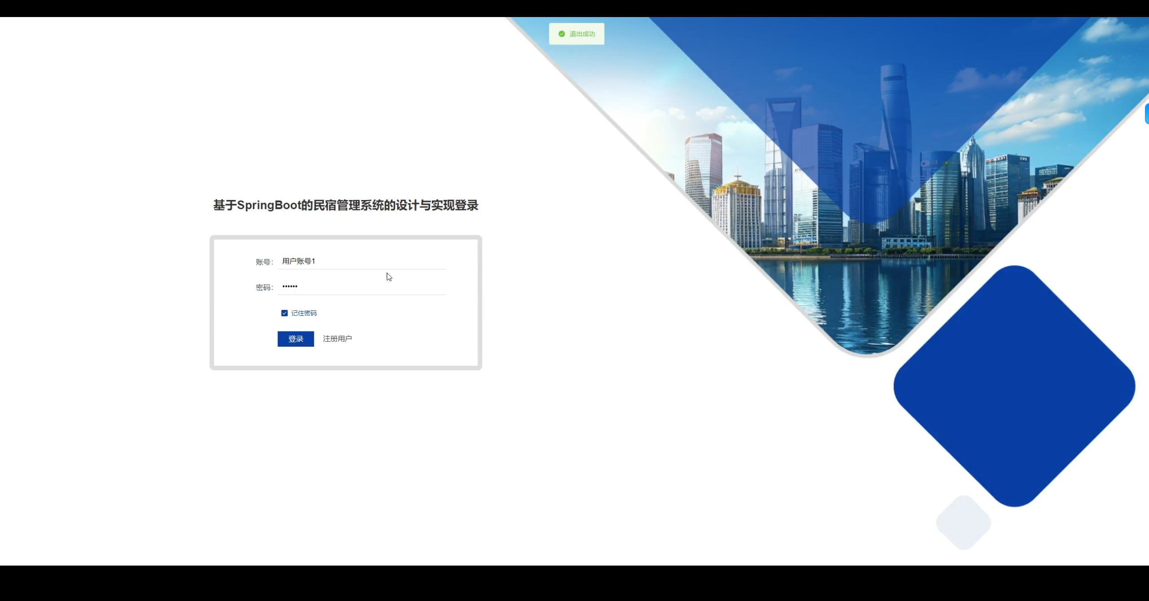Viewport: 1149px width, 601px height.
Task: Click the blue floating tab at right edge
Action: click(x=1146, y=113)
